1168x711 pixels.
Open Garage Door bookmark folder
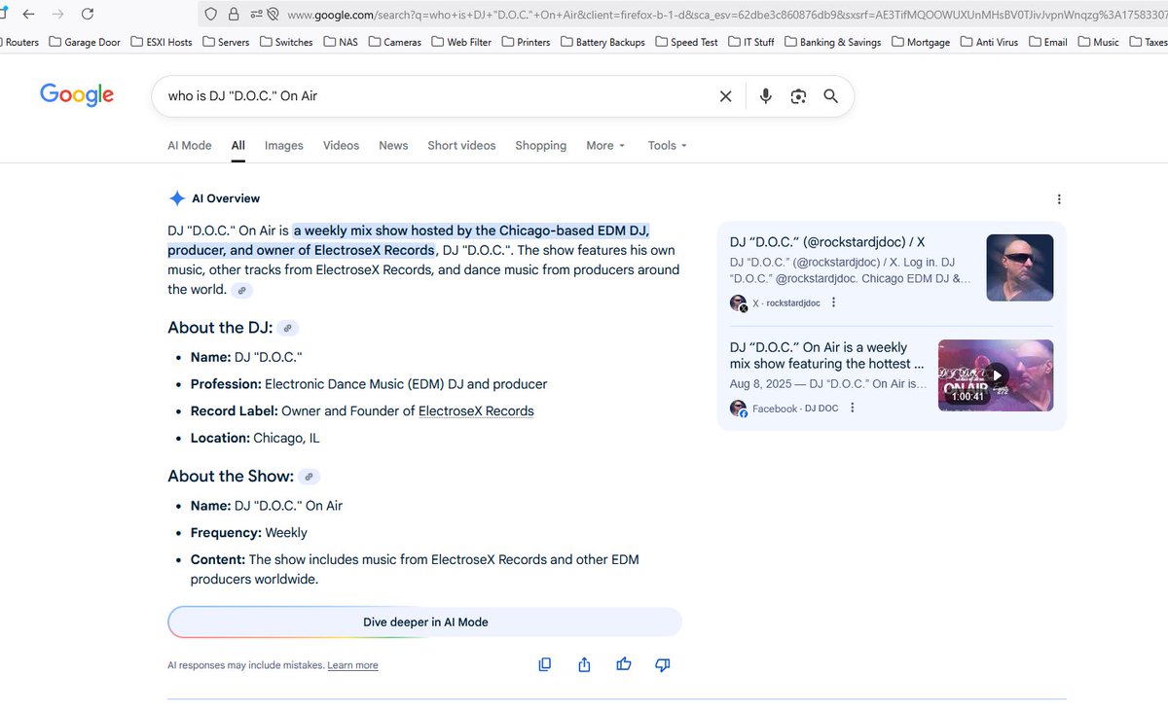point(85,42)
